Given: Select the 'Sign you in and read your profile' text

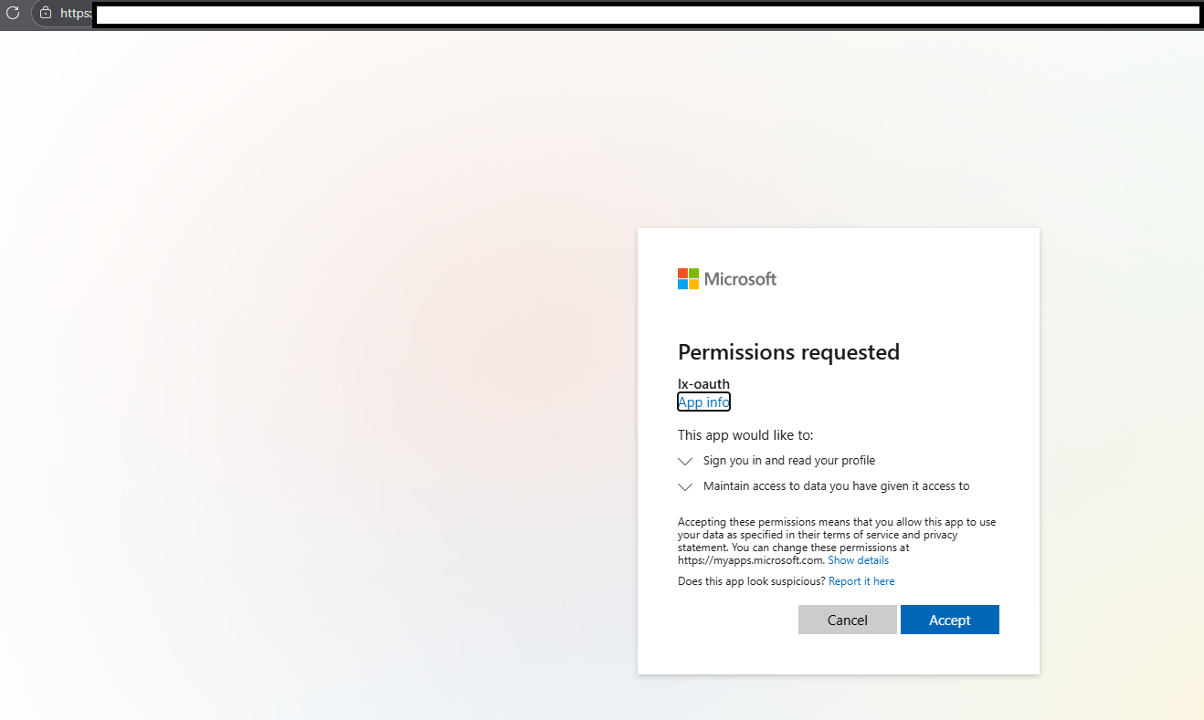Looking at the screenshot, I should [789, 461].
